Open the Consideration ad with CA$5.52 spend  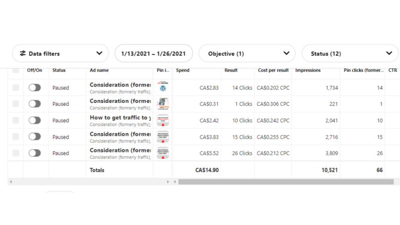120,150
